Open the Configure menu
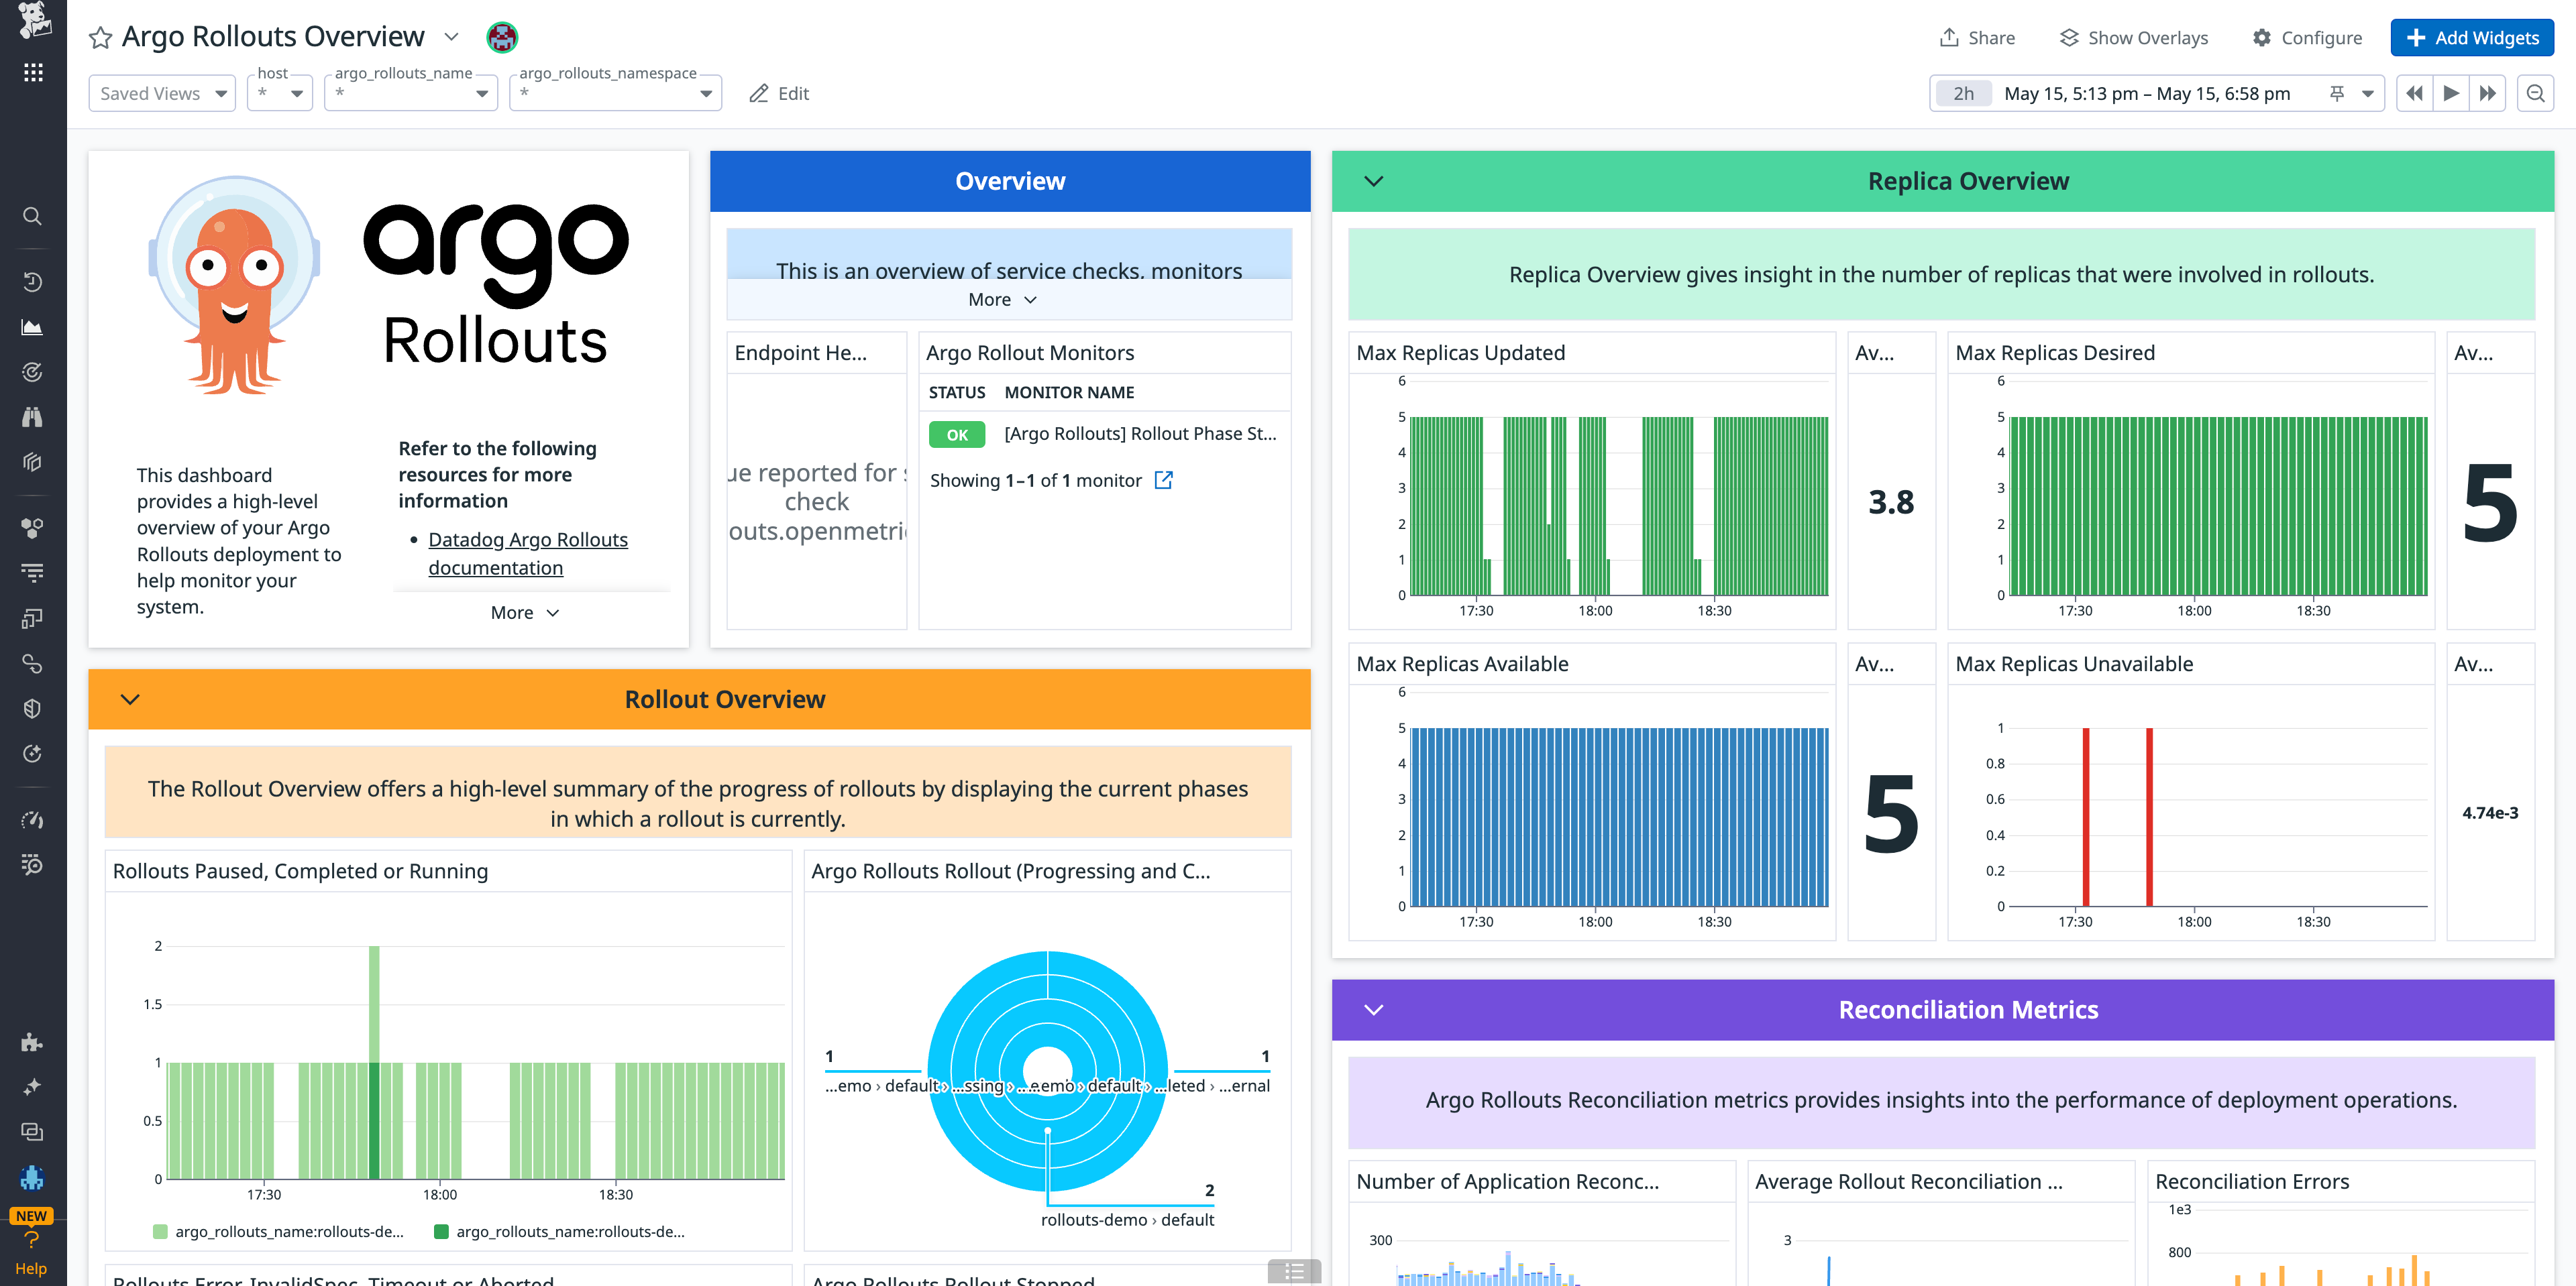Image resolution: width=2576 pixels, height=1286 pixels. click(x=2307, y=37)
